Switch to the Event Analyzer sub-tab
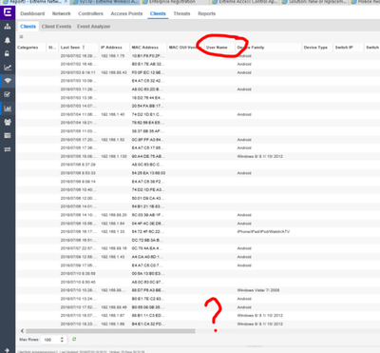This screenshot has height=353, width=380. (94, 27)
